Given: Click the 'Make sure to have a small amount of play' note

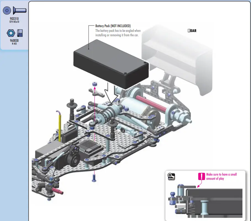Looking at the screenshot, I should point(221,176).
